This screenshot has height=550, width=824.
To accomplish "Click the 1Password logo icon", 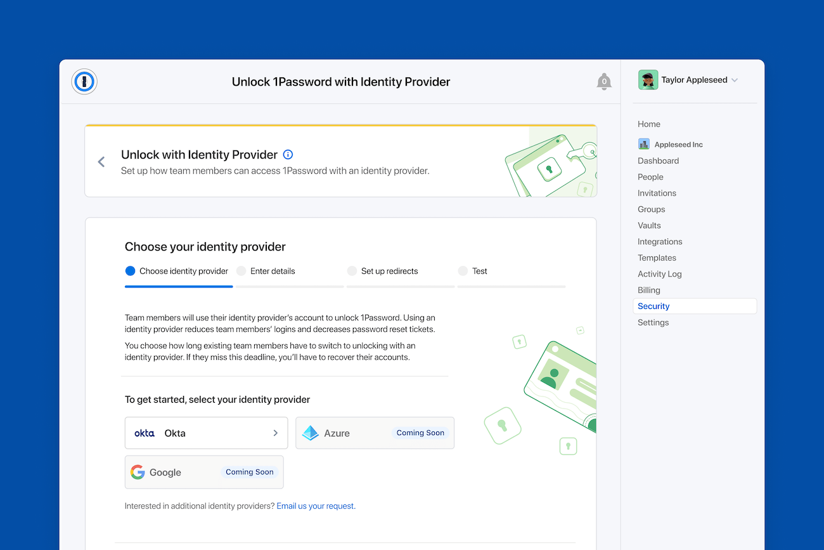I will (84, 81).
